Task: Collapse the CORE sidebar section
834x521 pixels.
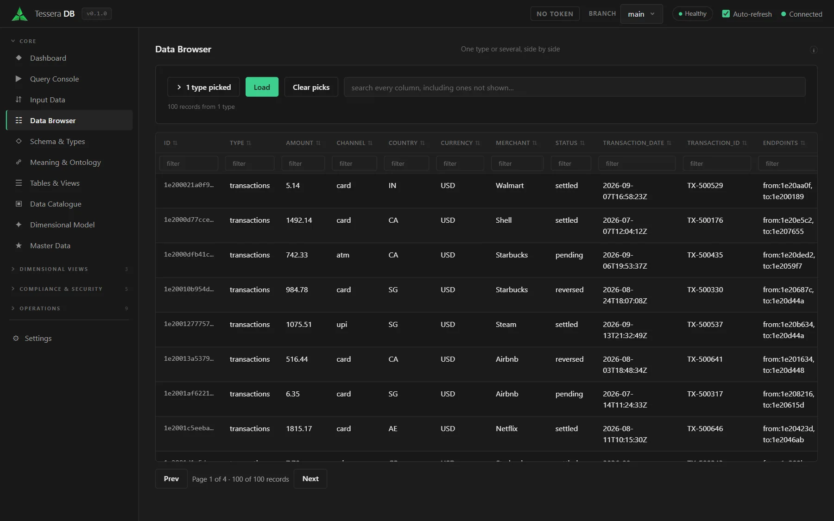Action: point(23,41)
